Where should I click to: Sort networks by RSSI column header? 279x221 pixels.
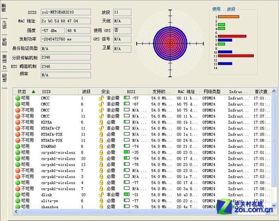point(136,92)
